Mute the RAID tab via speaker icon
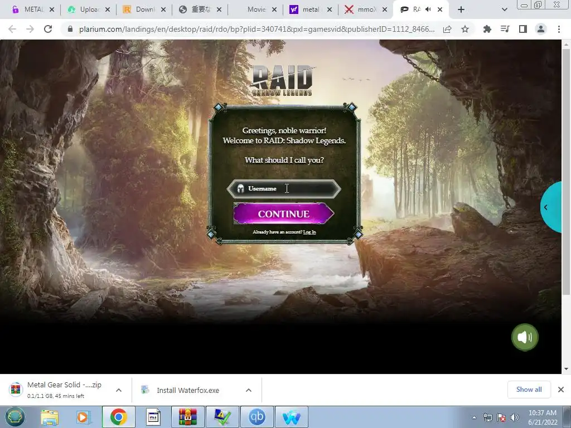The height and width of the screenshot is (428, 571). point(428,9)
